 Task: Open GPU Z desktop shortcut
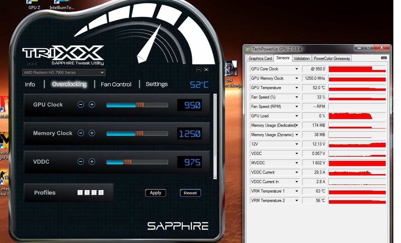point(34,5)
